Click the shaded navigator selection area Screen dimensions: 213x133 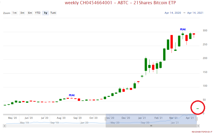151,120
